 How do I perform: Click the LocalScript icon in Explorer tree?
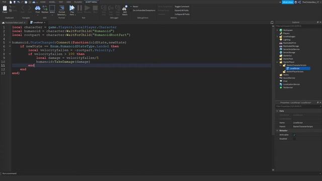click(x=288, y=68)
